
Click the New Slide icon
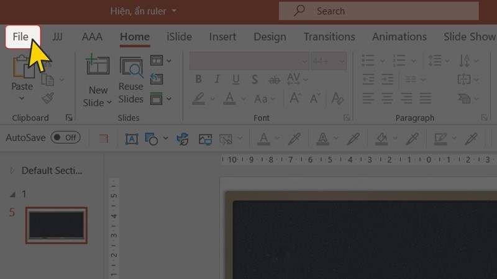98,64
